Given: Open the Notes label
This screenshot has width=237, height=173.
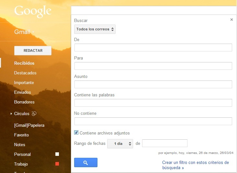Looking at the screenshot, I should click(20, 145).
